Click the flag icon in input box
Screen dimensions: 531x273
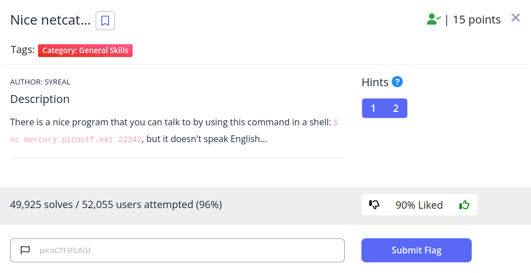[x=25, y=250]
